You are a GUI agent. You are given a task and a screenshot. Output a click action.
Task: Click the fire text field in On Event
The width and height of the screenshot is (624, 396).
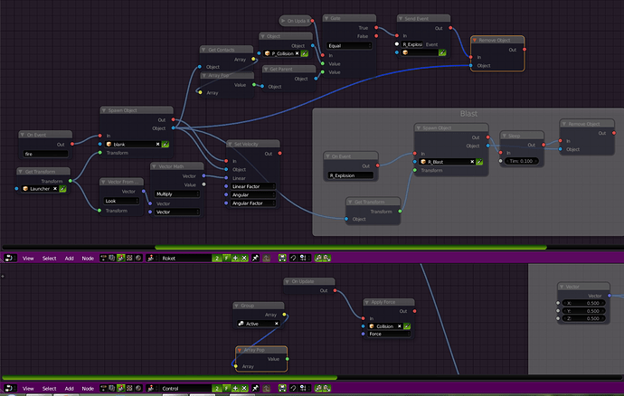45,154
